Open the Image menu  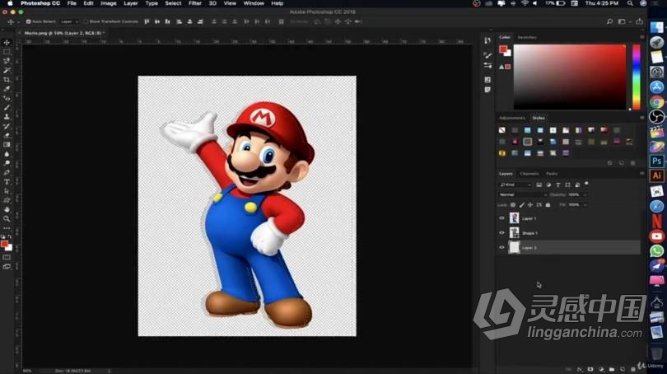(109, 3)
